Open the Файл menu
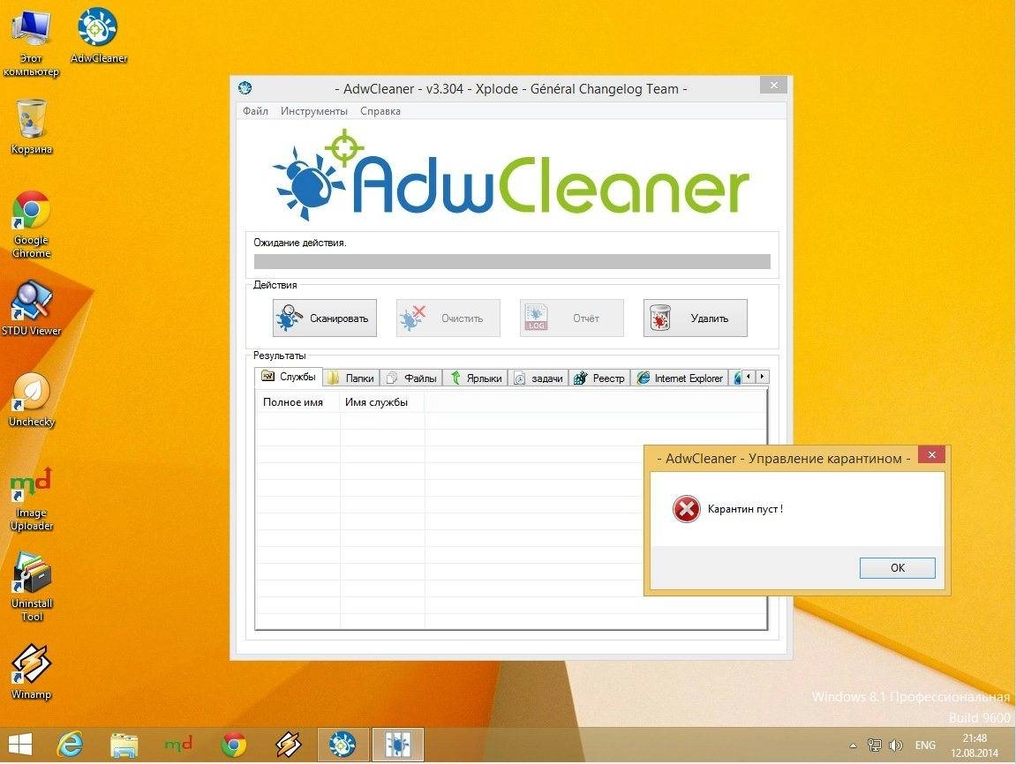 255,110
